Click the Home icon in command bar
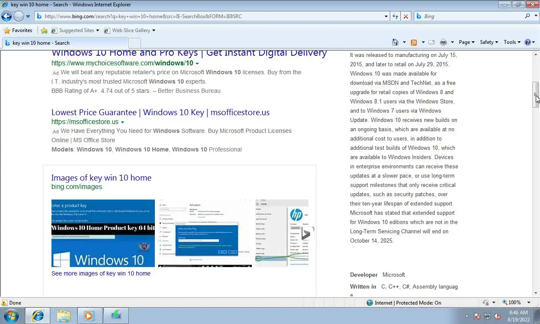The width and height of the screenshot is (540, 324). click(395, 42)
